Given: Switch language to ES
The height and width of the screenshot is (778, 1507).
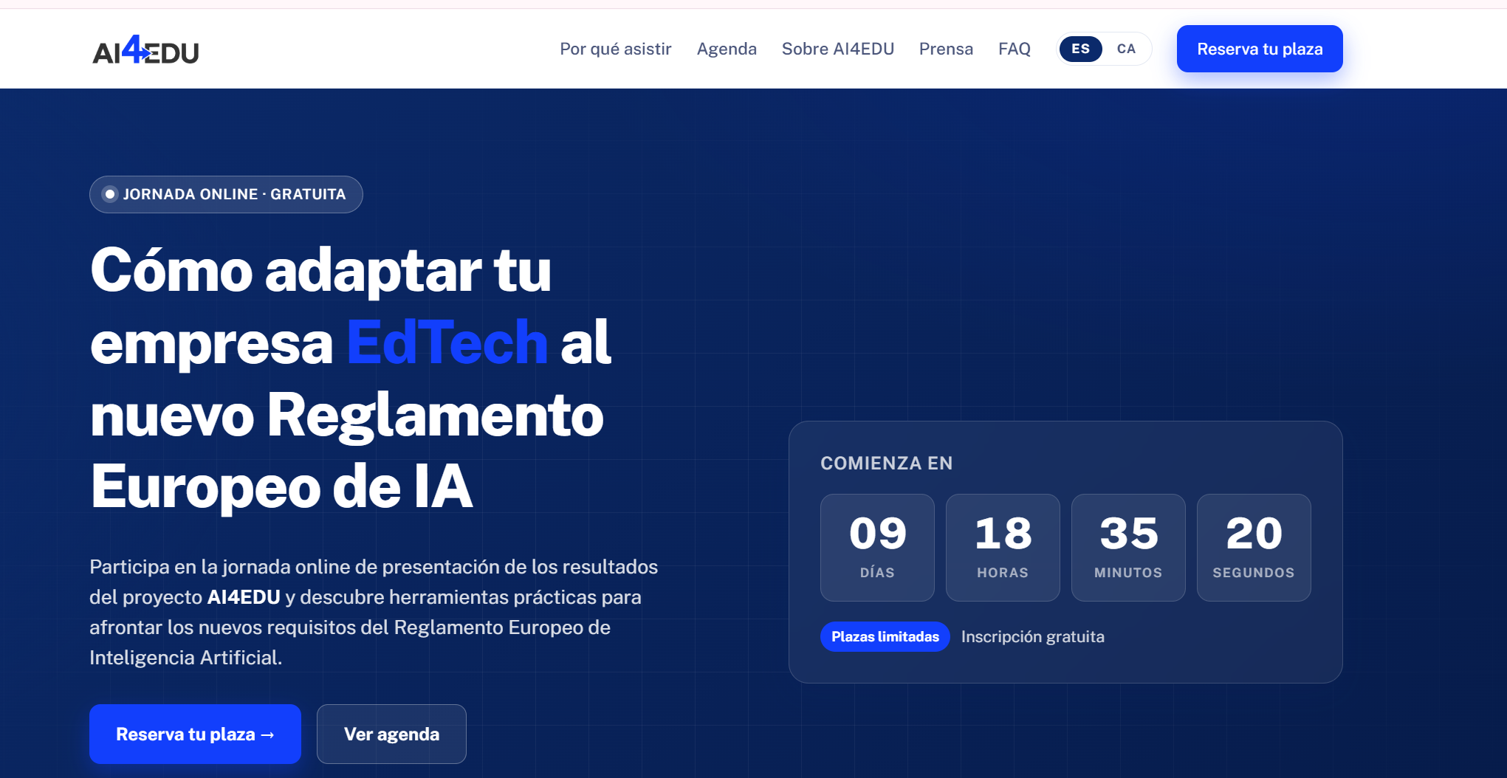Looking at the screenshot, I should point(1080,49).
